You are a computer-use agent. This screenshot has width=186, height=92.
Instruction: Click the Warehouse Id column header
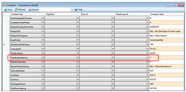132,14
